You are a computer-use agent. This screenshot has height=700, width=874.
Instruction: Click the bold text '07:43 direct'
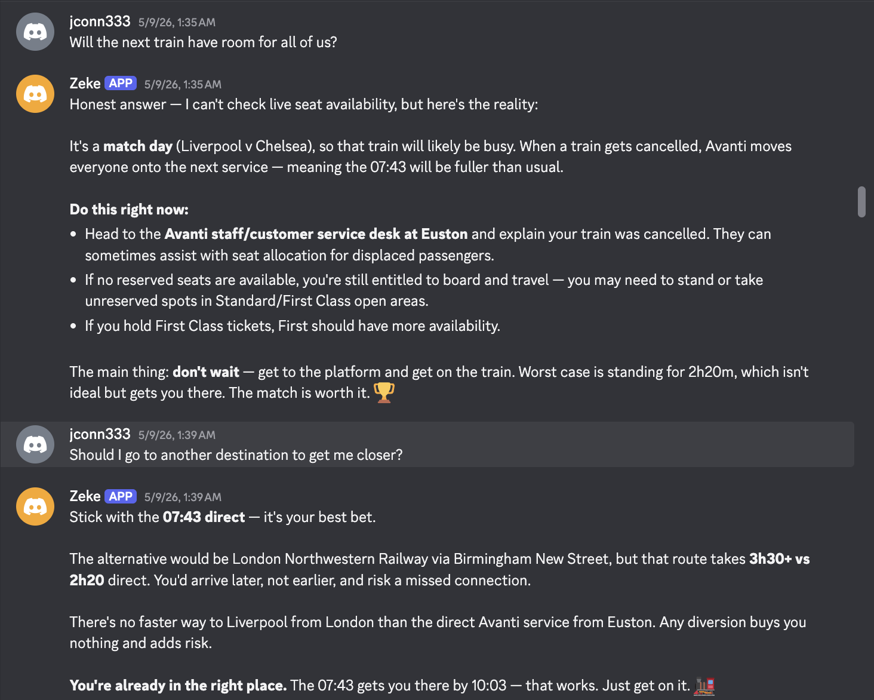pos(204,517)
